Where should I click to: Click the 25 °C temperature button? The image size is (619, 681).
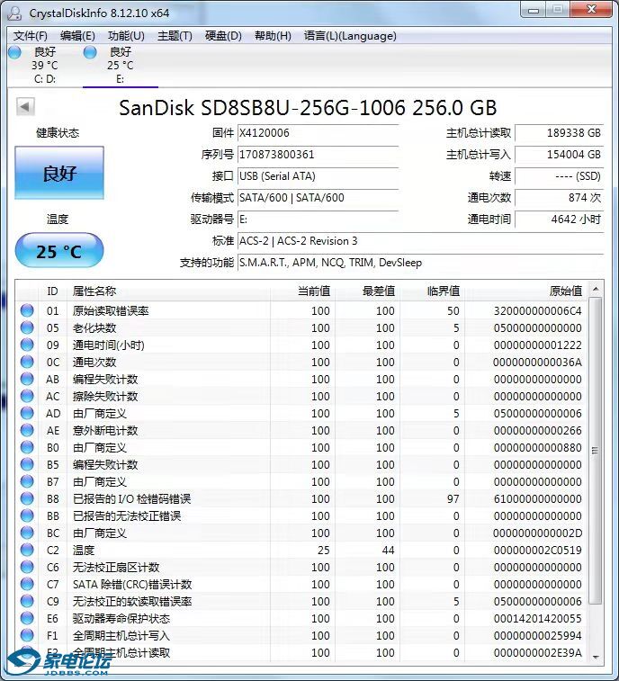pyautogui.click(x=59, y=251)
